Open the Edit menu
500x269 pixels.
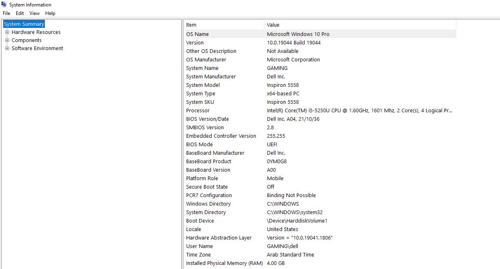pos(19,13)
